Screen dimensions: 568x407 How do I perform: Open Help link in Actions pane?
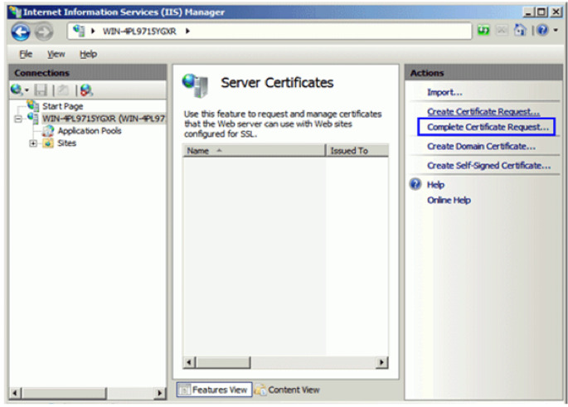tap(435, 185)
